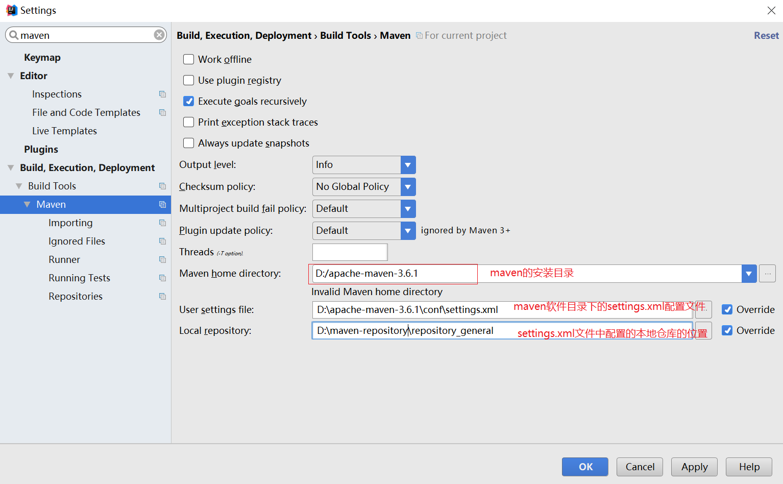This screenshot has height=484, width=783.
Task: Click the Reset link
Action: 766,35
